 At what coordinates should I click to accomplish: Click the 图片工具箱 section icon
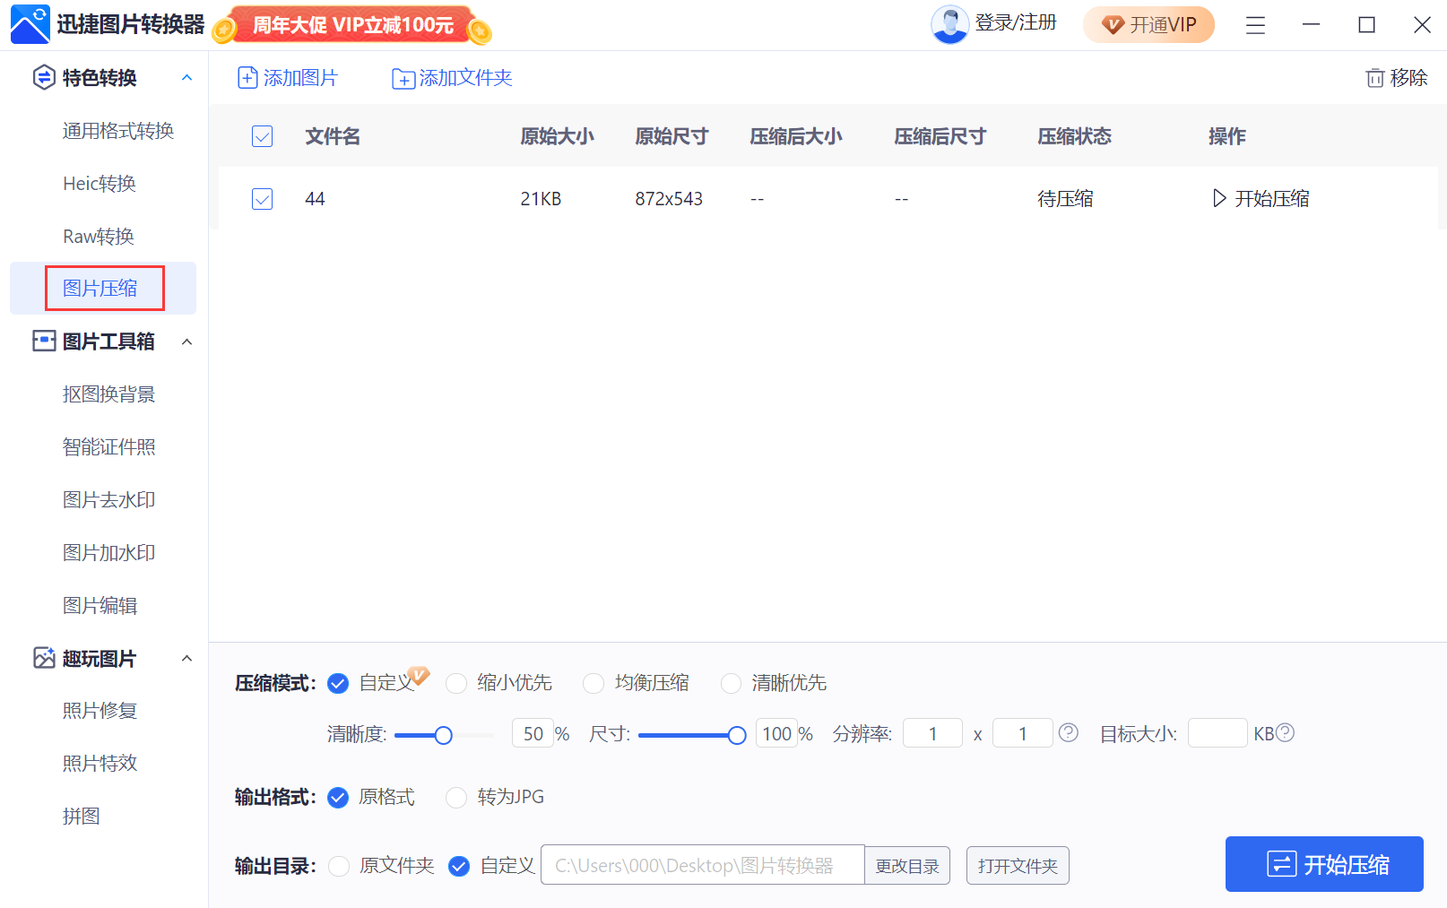pyautogui.click(x=44, y=342)
